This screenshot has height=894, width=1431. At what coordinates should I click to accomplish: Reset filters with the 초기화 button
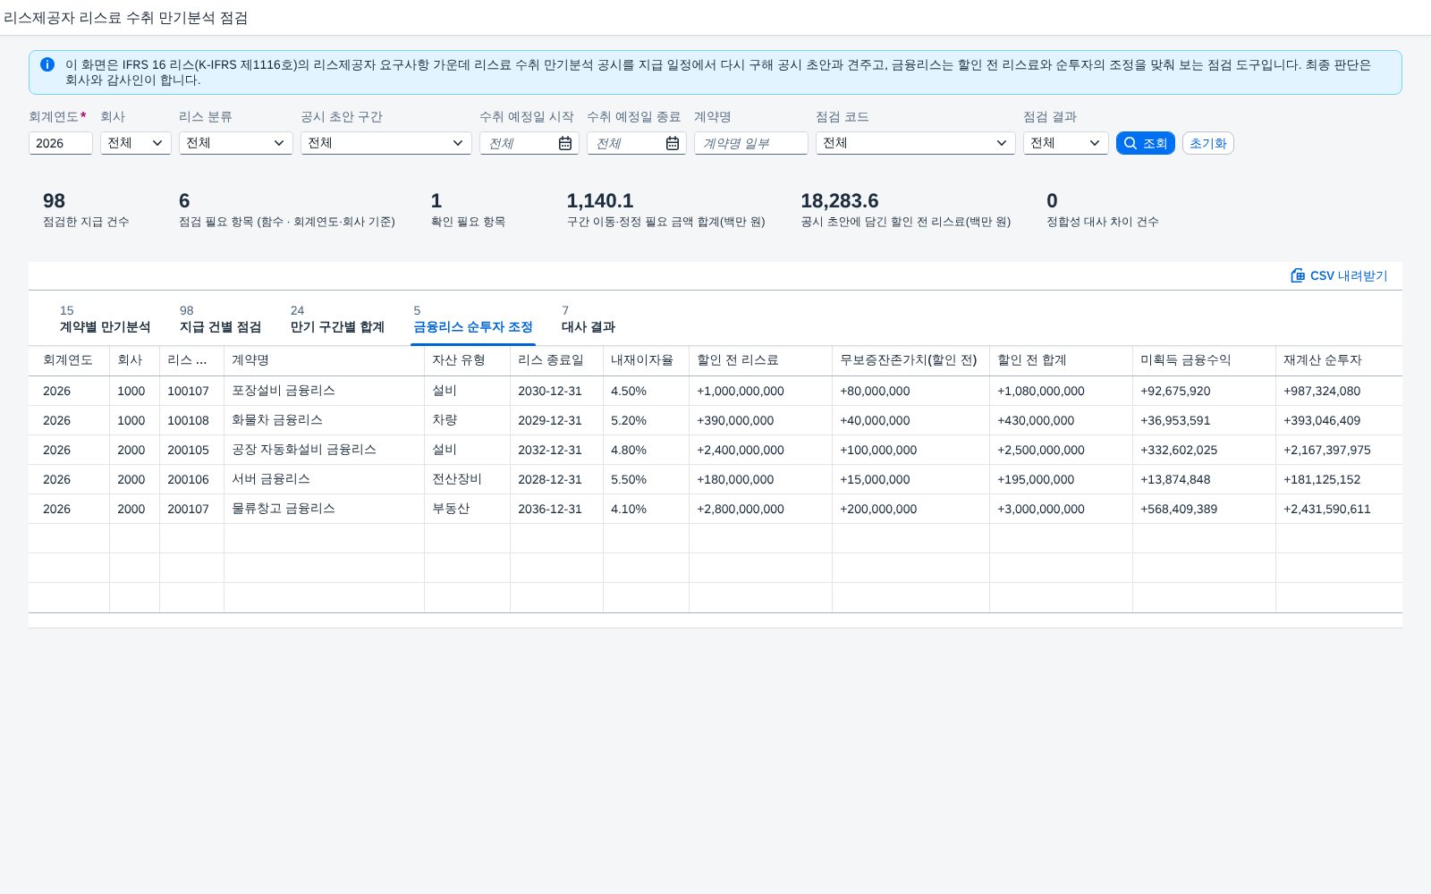pos(1208,143)
